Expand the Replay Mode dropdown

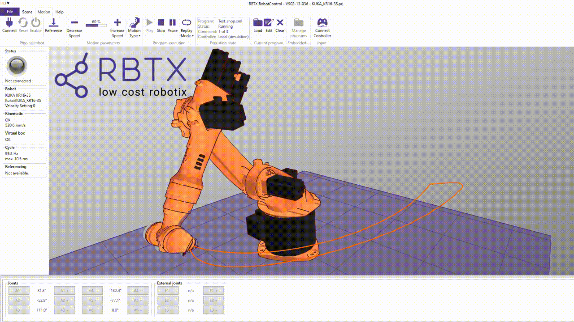[x=187, y=28]
